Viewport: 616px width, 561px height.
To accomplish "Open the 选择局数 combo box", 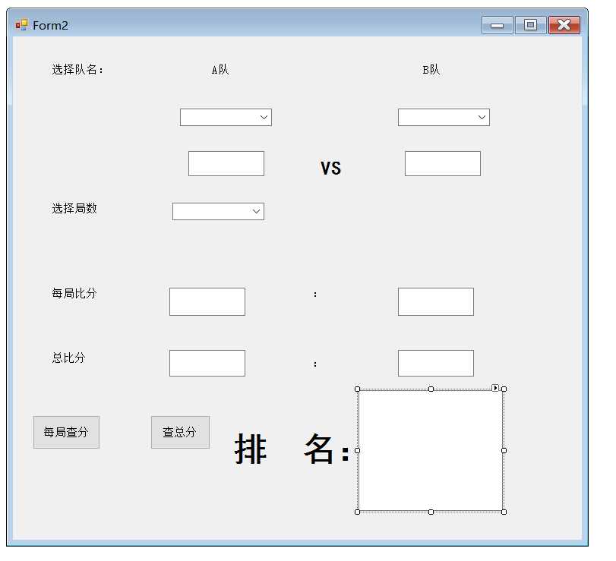I will (x=256, y=212).
